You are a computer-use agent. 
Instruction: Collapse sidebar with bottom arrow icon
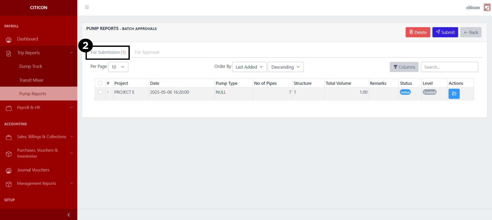click(x=69, y=215)
